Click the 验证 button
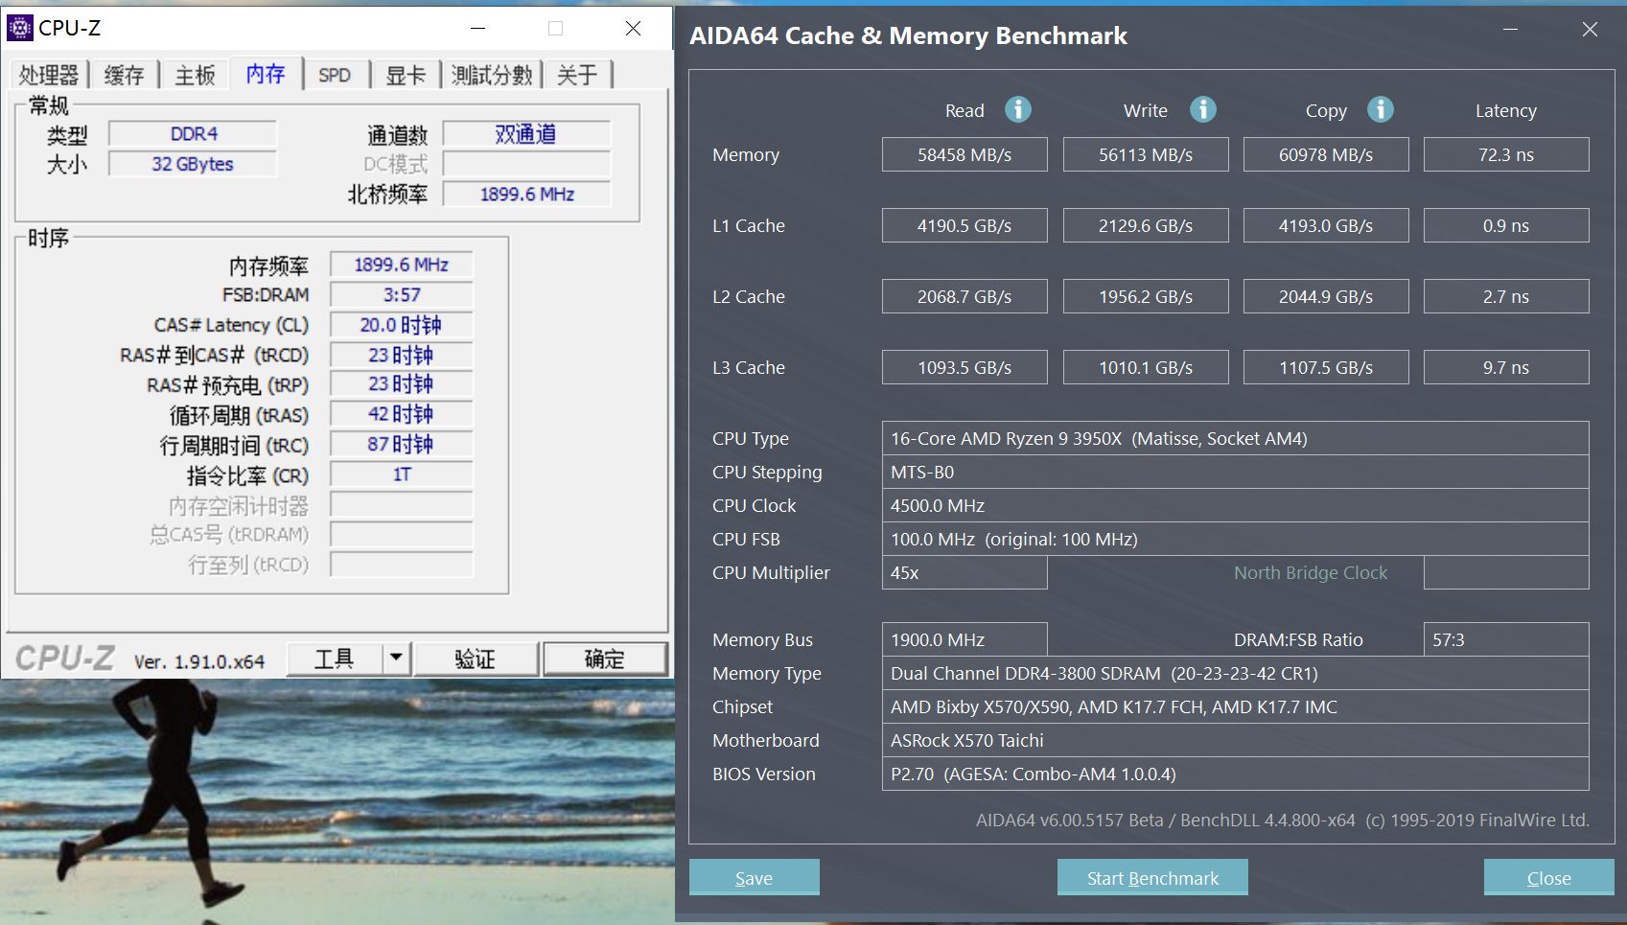Image resolution: width=1627 pixels, height=925 pixels. pyautogui.click(x=476, y=659)
